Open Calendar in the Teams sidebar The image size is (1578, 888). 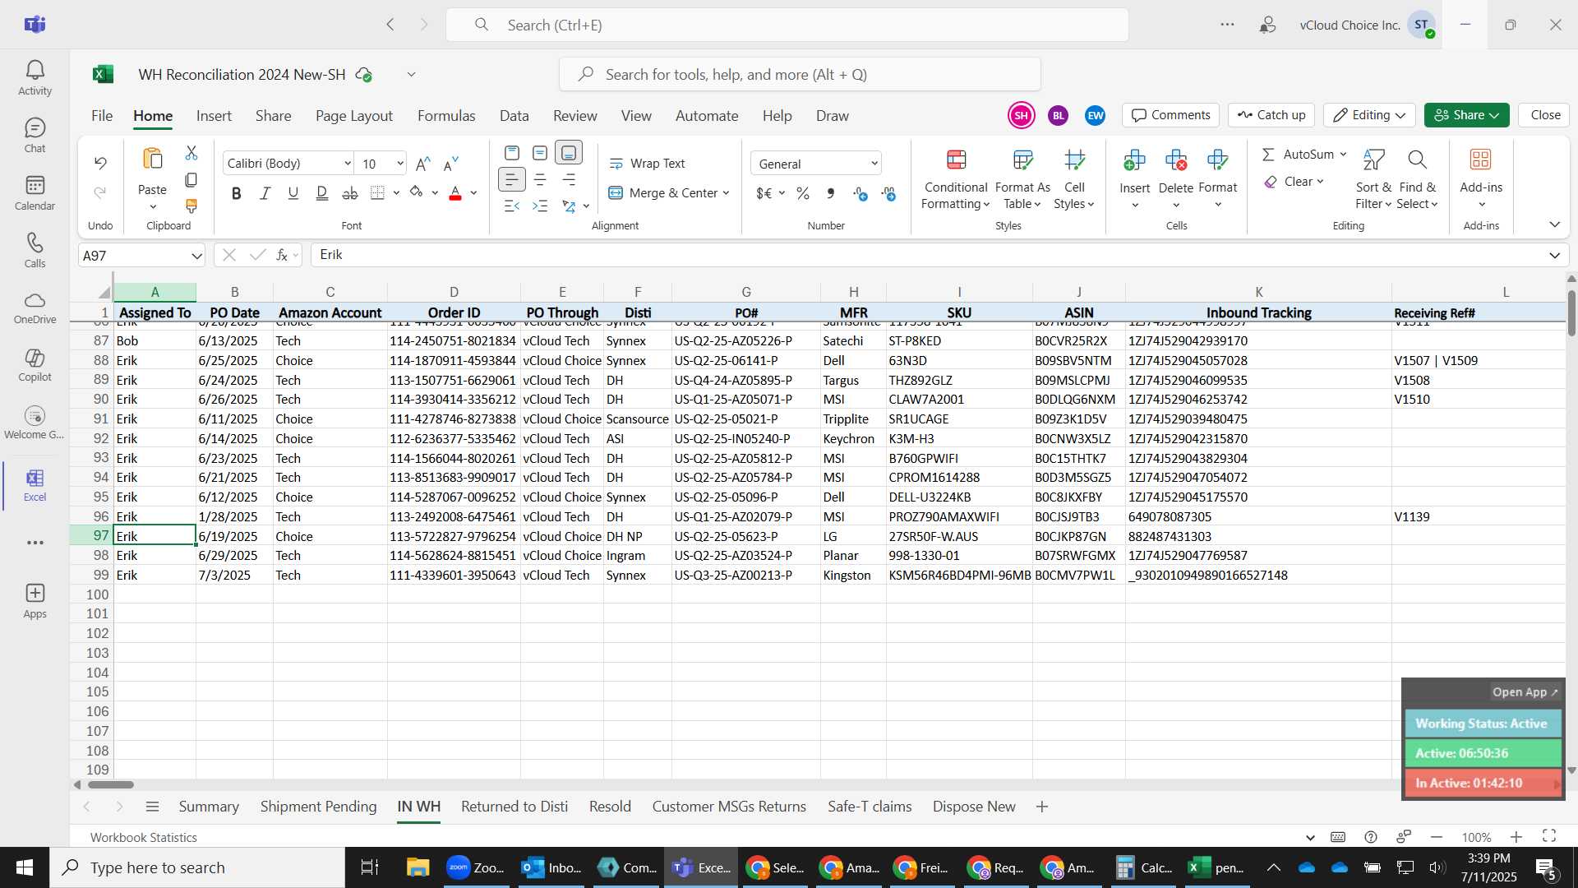[x=35, y=193]
